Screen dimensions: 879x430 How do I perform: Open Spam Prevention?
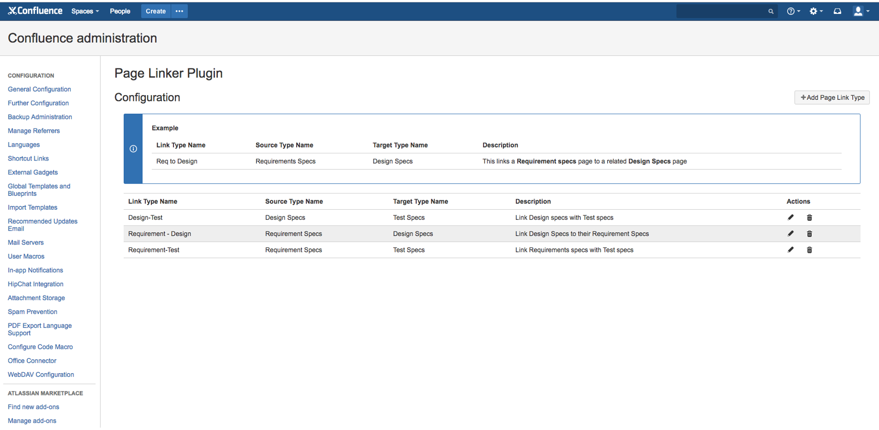click(32, 312)
